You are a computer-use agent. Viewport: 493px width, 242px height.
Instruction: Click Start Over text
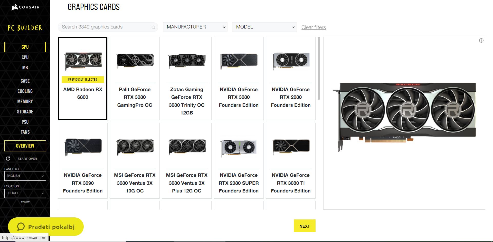(x=27, y=159)
